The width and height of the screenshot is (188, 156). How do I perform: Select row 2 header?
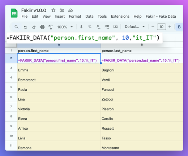[11, 58]
